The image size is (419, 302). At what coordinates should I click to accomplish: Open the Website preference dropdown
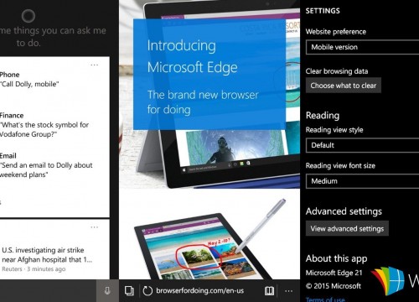pyautogui.click(x=363, y=47)
